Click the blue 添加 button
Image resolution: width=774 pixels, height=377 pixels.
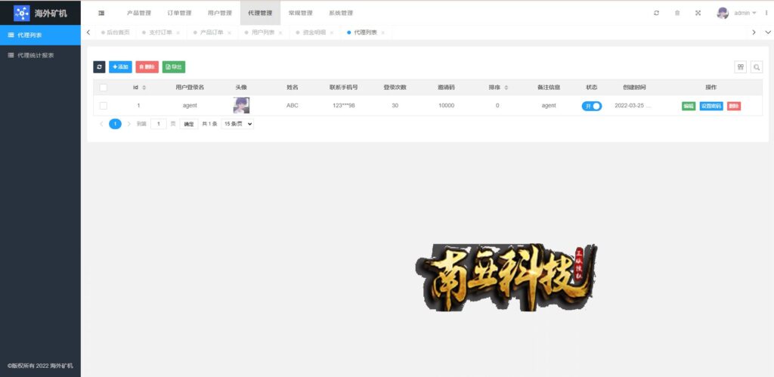coord(120,67)
